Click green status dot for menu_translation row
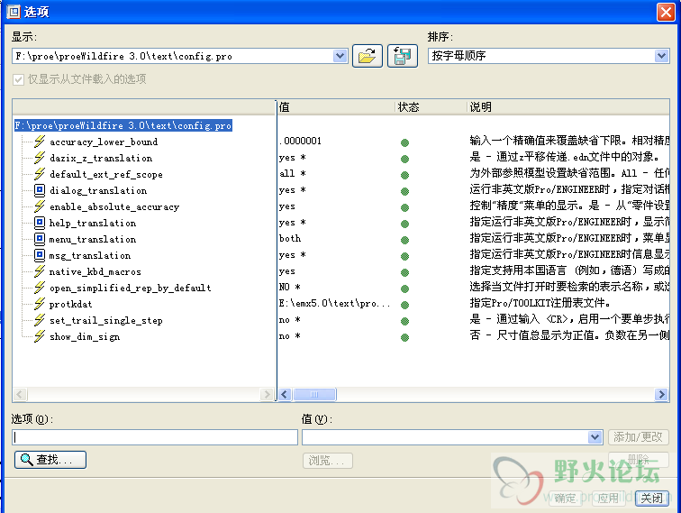The image size is (681, 513). (404, 240)
